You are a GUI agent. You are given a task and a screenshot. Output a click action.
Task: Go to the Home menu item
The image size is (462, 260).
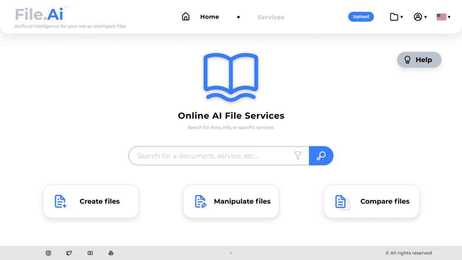coord(209,17)
